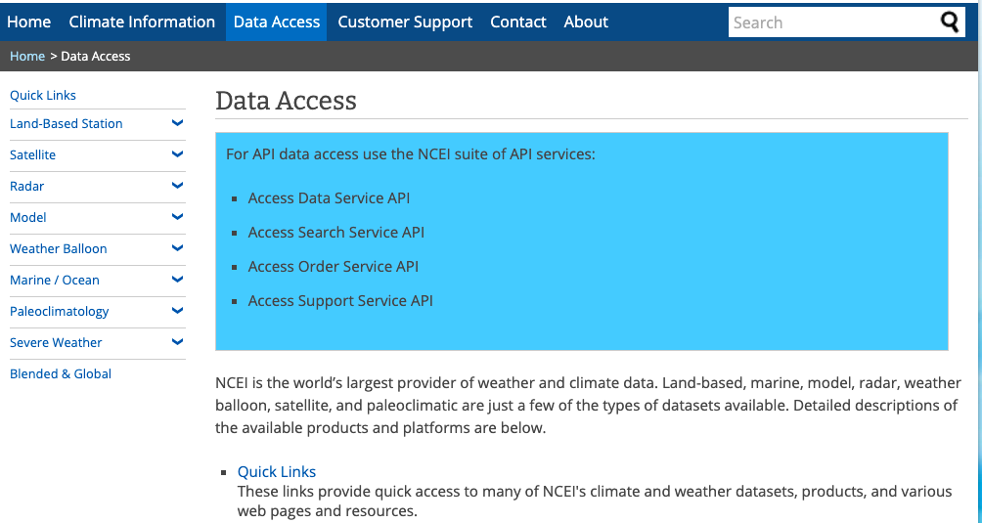Click the Home breadcrumb link

[27, 57]
